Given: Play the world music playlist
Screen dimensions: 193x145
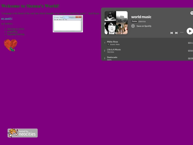Looking at the screenshot, I should pyautogui.click(x=190, y=31).
